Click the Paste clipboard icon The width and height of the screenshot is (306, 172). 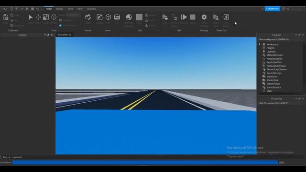pyautogui.click(x=5, y=17)
